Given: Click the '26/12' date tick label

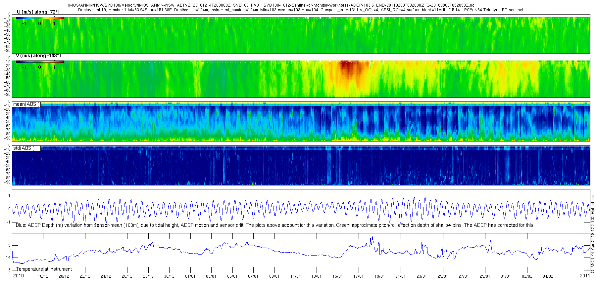Looking at the screenshot, I should point(127,276).
